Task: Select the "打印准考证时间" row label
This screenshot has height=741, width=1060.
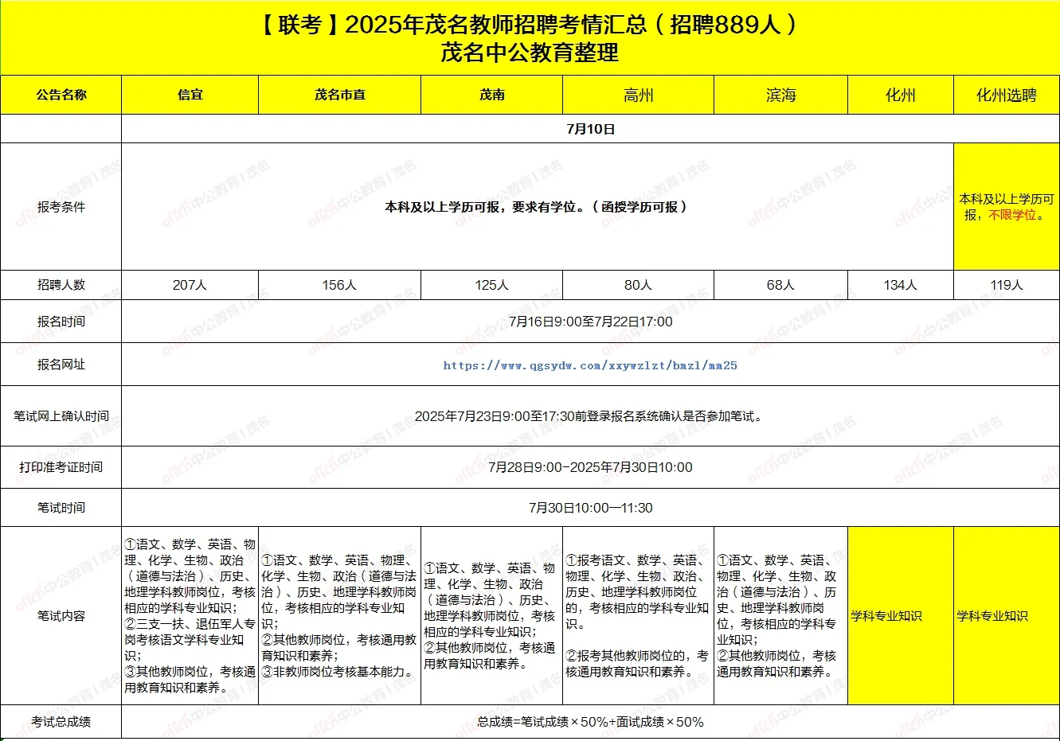Action: point(61,467)
